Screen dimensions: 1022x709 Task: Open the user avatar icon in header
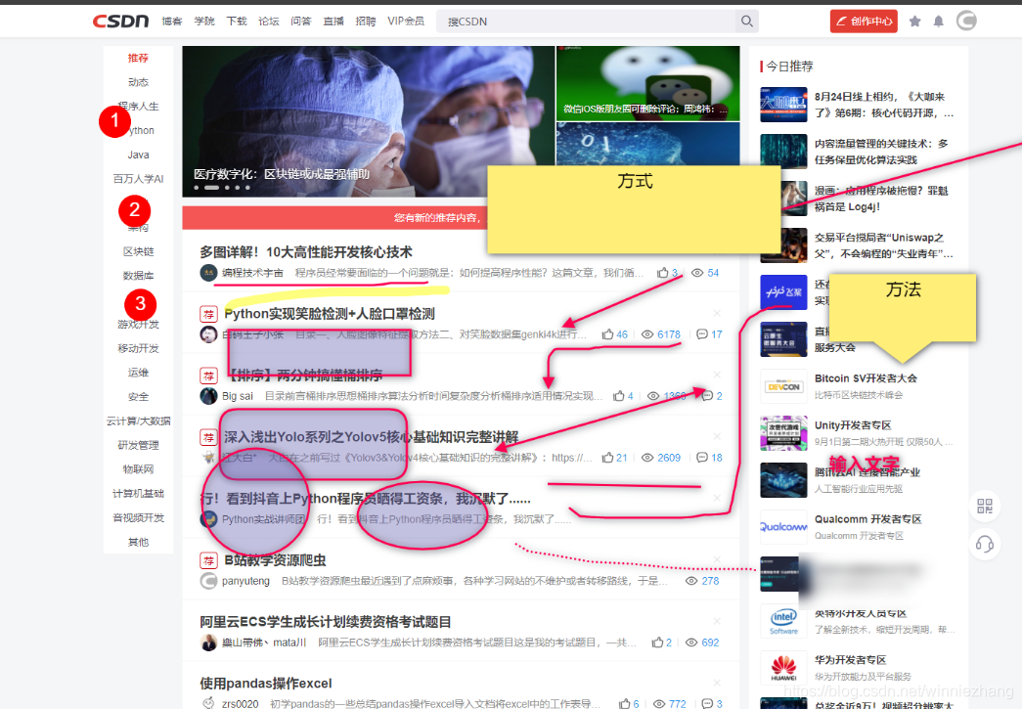point(966,21)
